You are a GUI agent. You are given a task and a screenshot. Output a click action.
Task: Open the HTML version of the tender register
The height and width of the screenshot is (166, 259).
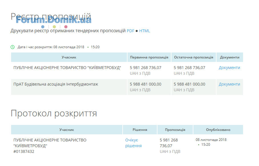[145, 31]
